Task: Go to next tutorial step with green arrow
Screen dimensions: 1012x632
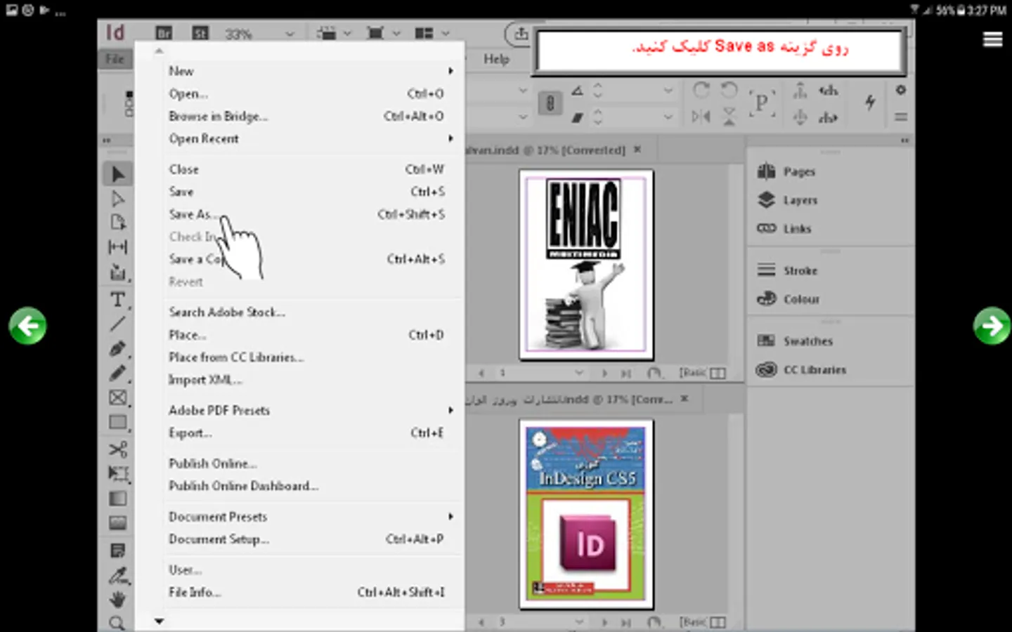Action: tap(992, 326)
